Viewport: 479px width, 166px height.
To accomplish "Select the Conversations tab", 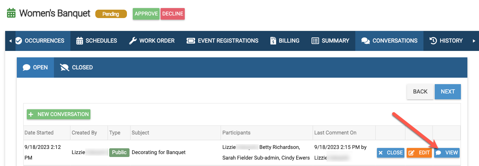I will click(389, 41).
